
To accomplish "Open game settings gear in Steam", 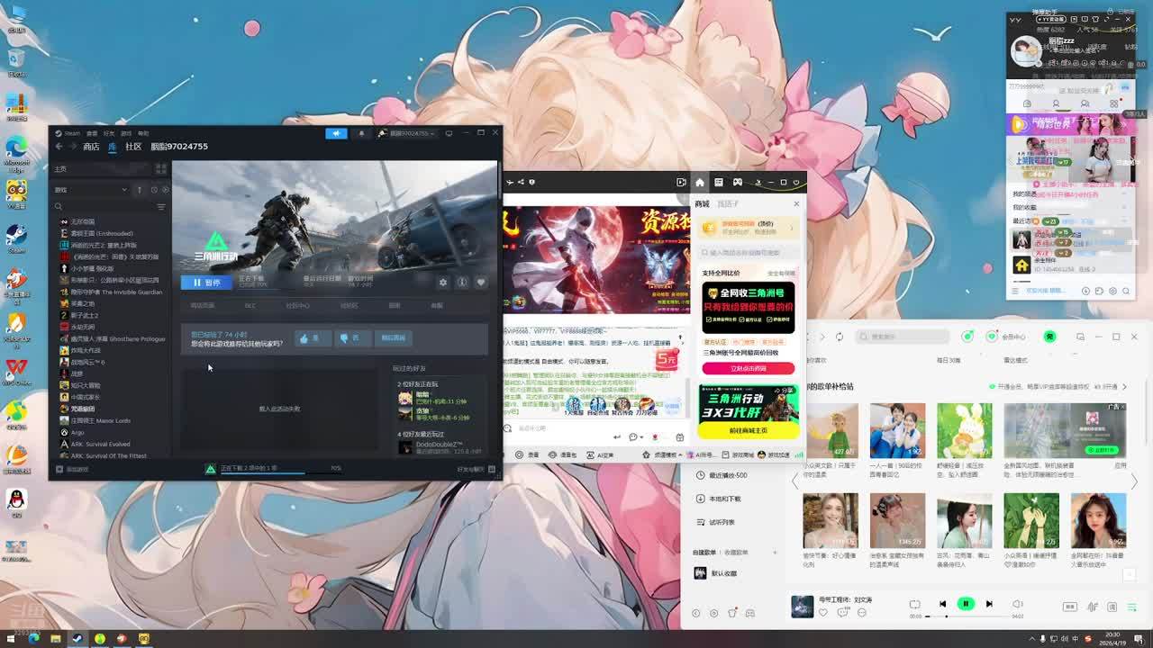I will pos(442,283).
